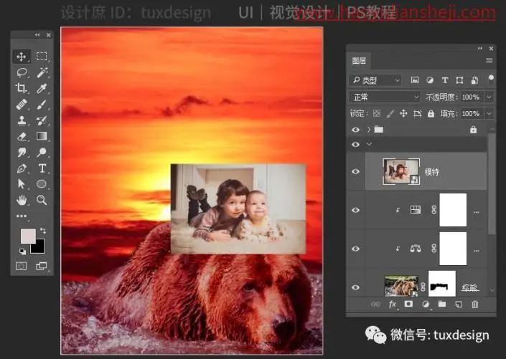Viewport: 506px width, 359px height.
Task: Select the Dodge tool
Action: point(42,152)
